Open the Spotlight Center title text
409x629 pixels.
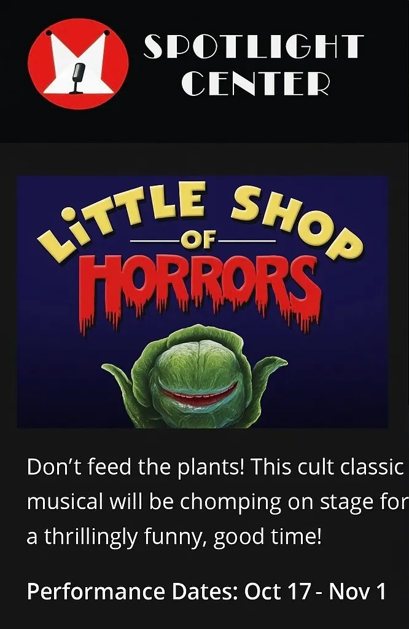click(254, 65)
